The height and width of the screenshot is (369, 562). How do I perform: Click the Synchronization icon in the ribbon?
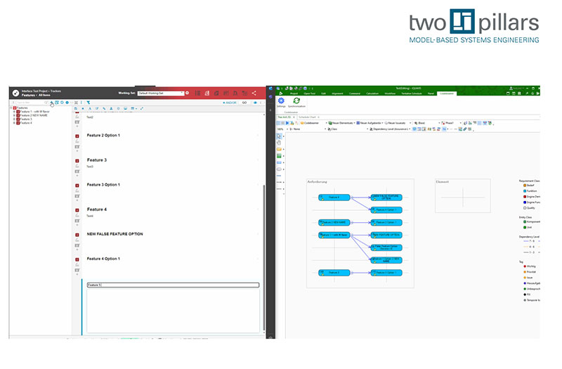[x=296, y=101]
